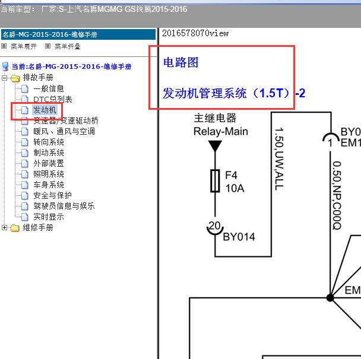Click the BY014 connector label
This screenshot has width=361, height=359.
239,237
